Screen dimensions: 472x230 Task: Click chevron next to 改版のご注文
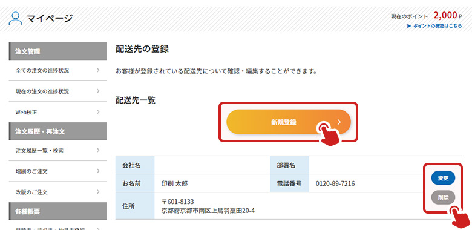[98, 192]
